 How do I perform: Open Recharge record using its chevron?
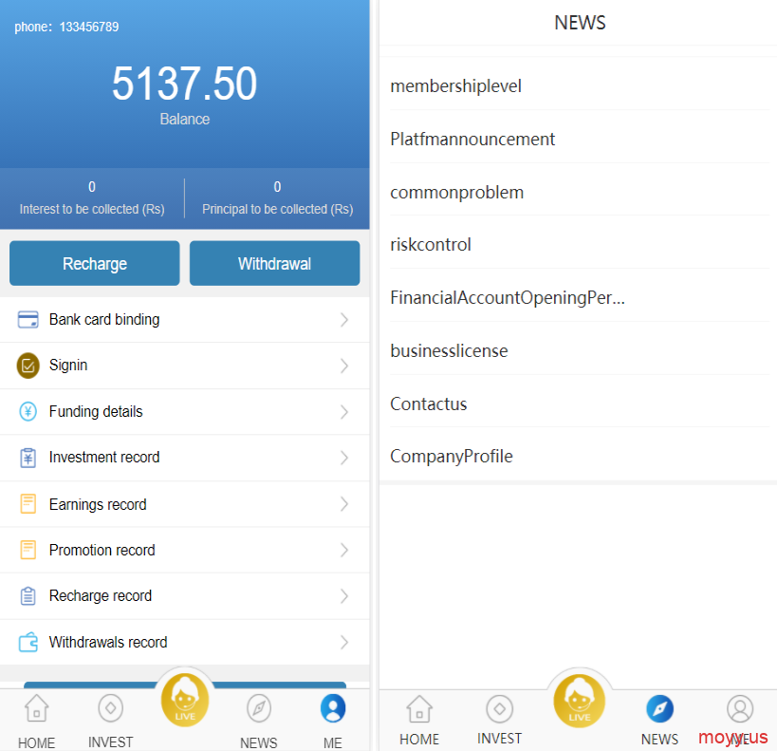tap(344, 595)
